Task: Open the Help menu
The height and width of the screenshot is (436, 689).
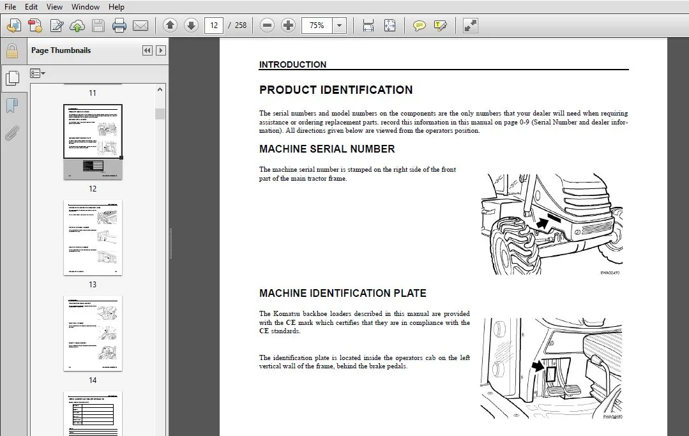Action: tap(116, 6)
